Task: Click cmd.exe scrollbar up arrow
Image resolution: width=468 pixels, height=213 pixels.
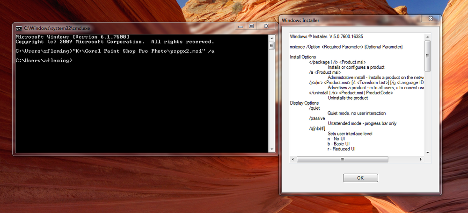Action: click(271, 38)
